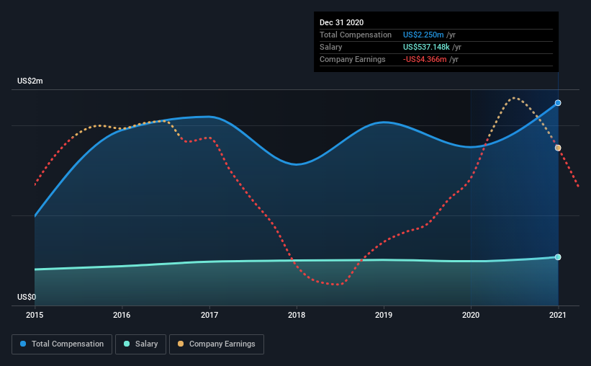This screenshot has height=366, width=591.
Task: Click the US$537.148k salary value
Action: tap(426, 47)
